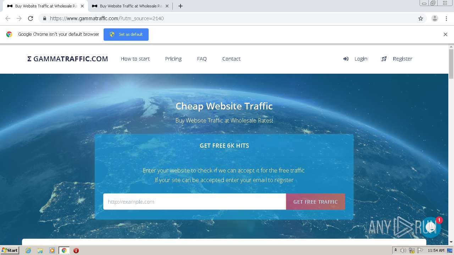
Task: Click the action center flag icon
Action: click(420, 250)
